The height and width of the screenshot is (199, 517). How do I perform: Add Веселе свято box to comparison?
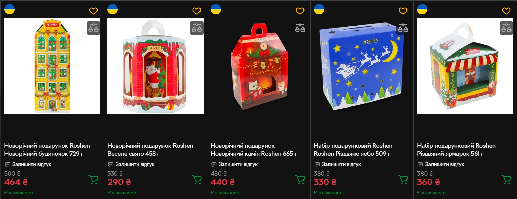click(197, 28)
